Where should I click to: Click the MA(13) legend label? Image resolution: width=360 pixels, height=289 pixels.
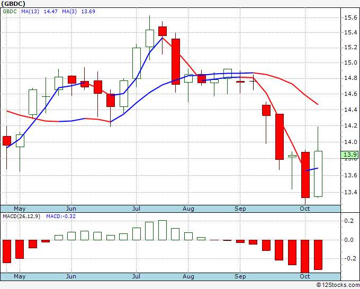click(x=30, y=12)
